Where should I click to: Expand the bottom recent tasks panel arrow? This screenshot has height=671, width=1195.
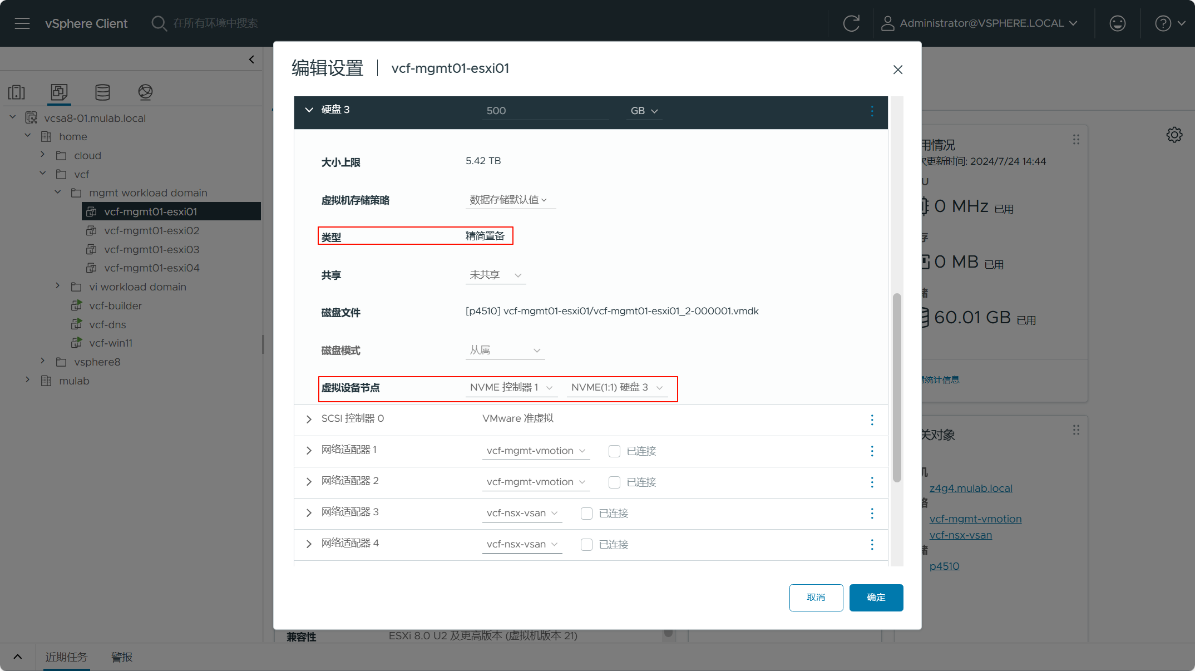pos(18,657)
